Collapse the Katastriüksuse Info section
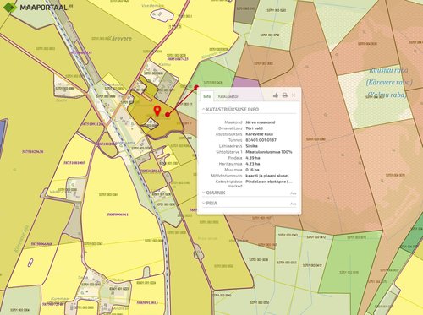Image resolution: width=423 pixels, height=315 pixels. pyautogui.click(x=231, y=110)
